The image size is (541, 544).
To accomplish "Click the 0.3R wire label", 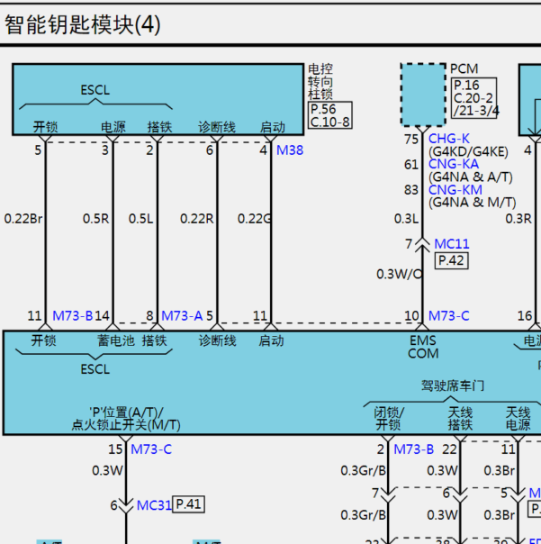I will (518, 219).
